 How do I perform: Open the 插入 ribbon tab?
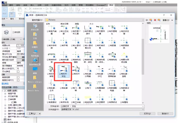32,5
